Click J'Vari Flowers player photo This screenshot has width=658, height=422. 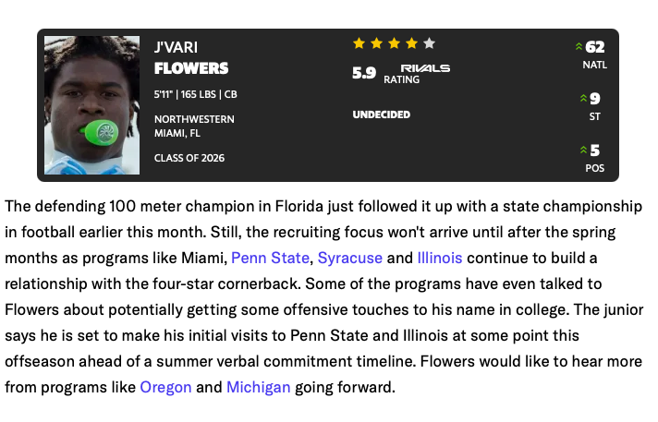pos(91,104)
